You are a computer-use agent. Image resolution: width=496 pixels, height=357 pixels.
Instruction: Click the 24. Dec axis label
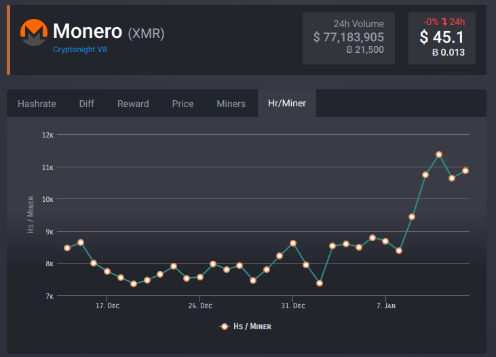tap(200, 306)
